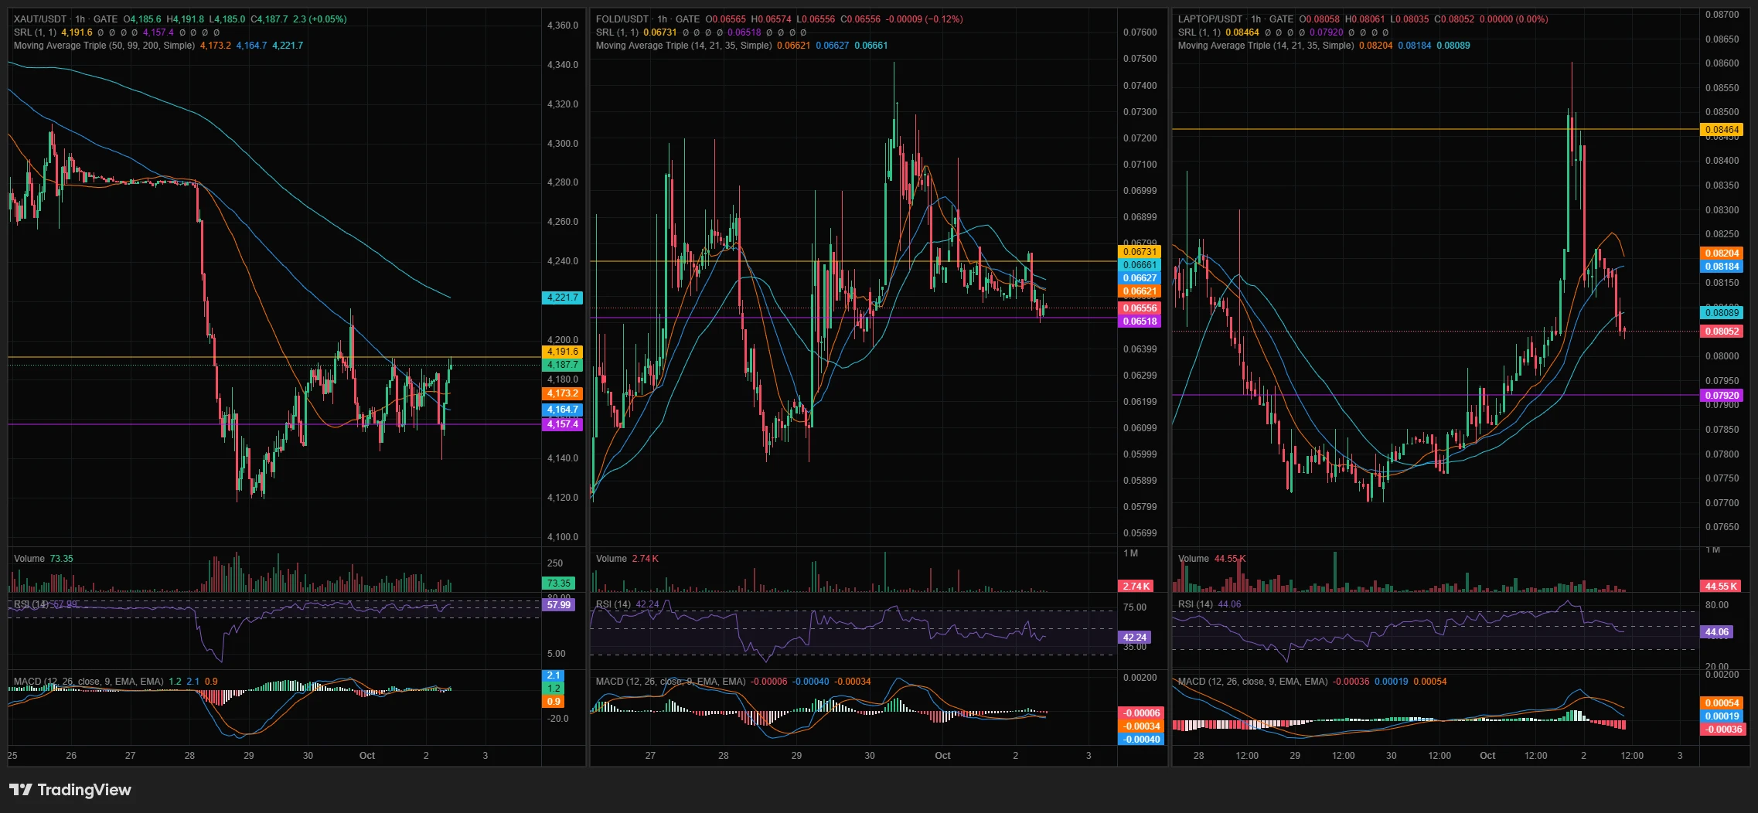Click the red 2.74 K volume label
1758x813 pixels.
1136,587
